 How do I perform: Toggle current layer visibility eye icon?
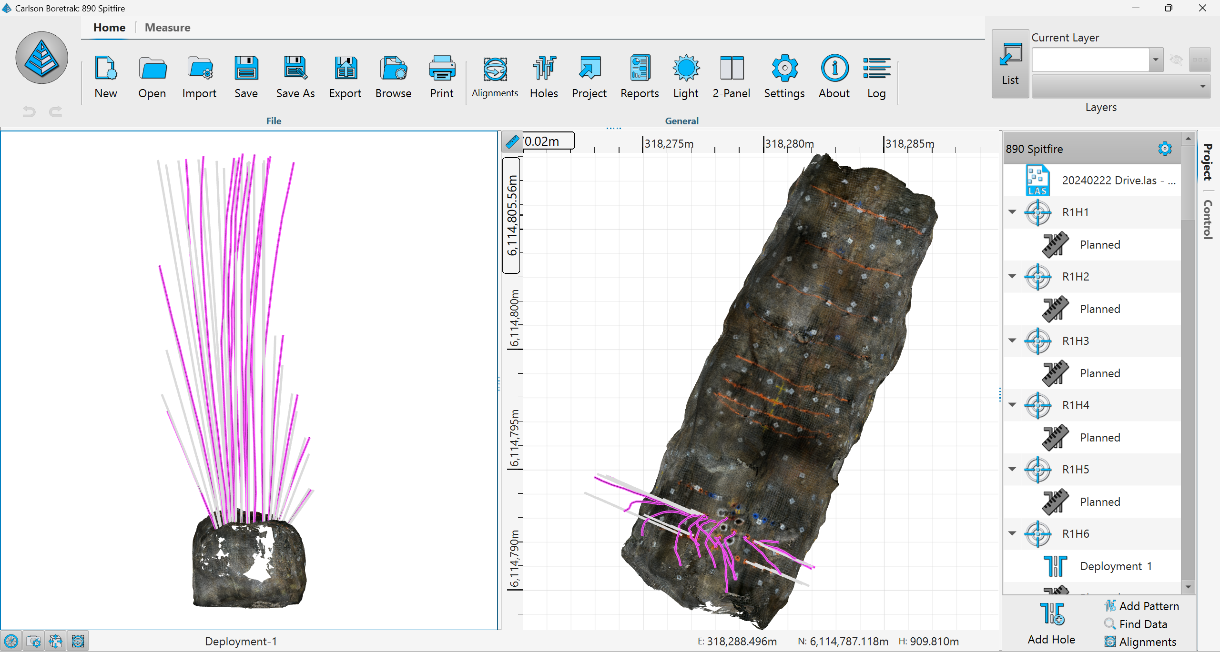click(1176, 60)
